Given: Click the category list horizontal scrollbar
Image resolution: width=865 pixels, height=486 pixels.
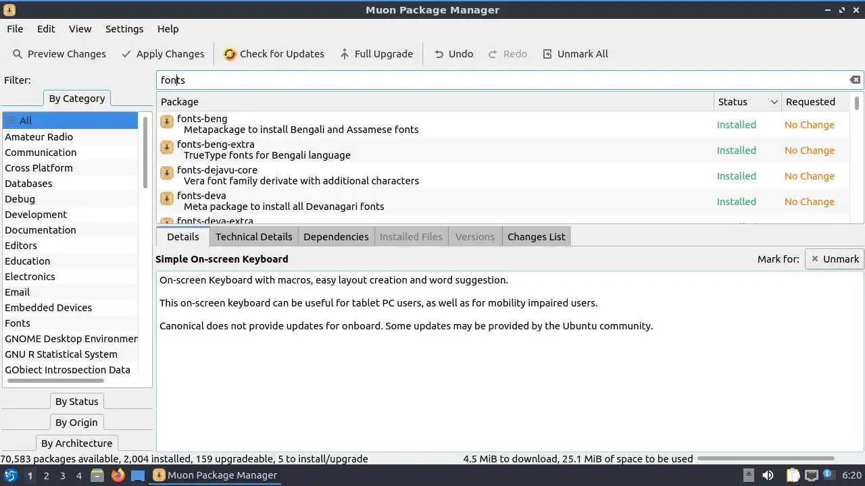Looking at the screenshot, I should pyautogui.click(x=55, y=381).
